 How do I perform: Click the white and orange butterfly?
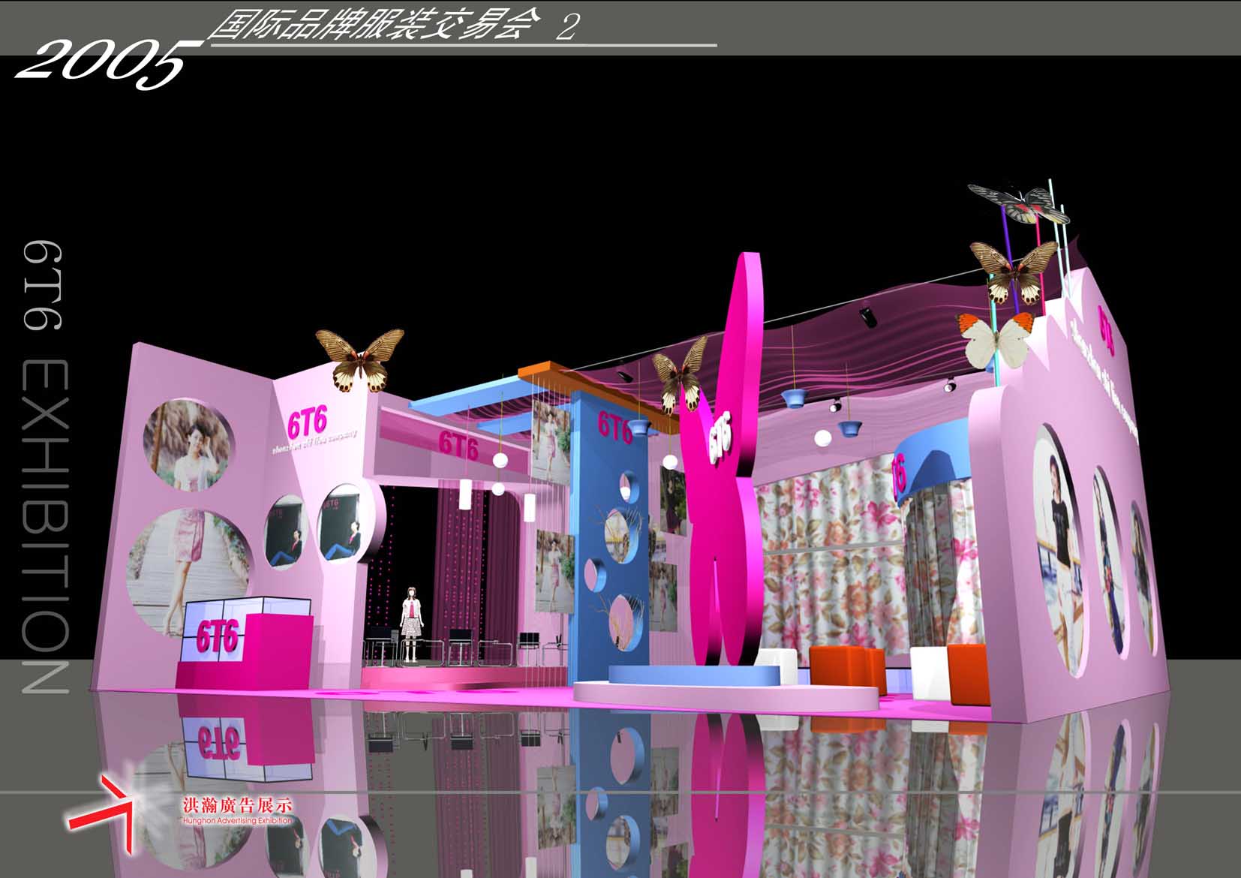(x=995, y=340)
